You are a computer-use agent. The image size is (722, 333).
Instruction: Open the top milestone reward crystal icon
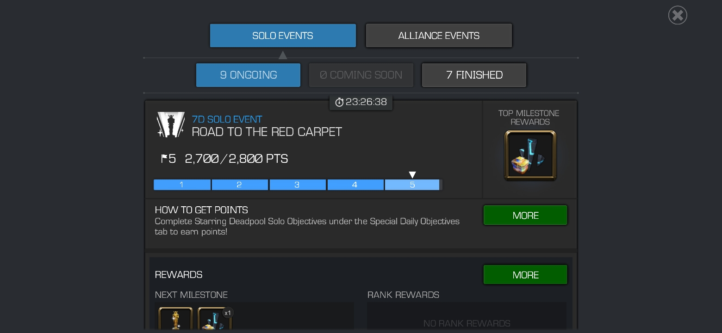click(530, 155)
